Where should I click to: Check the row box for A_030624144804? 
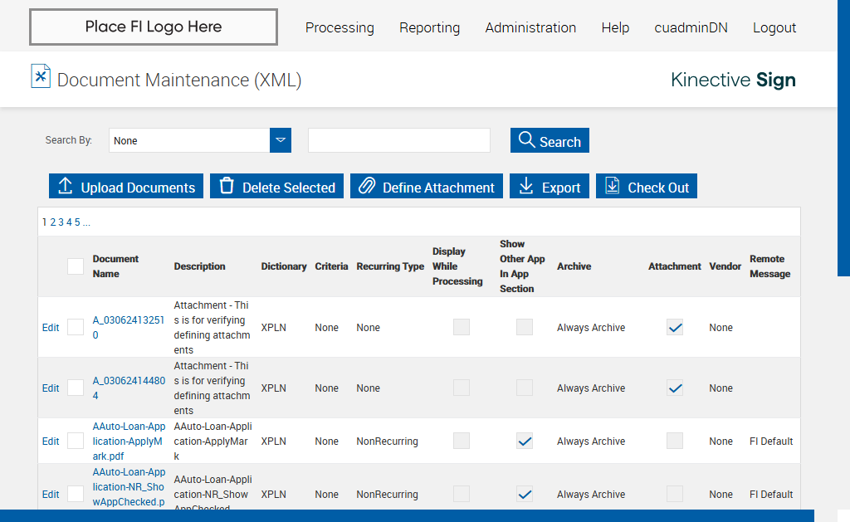click(x=76, y=388)
